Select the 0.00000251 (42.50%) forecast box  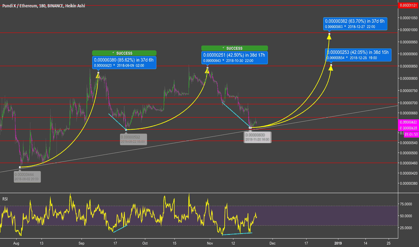tap(234, 57)
